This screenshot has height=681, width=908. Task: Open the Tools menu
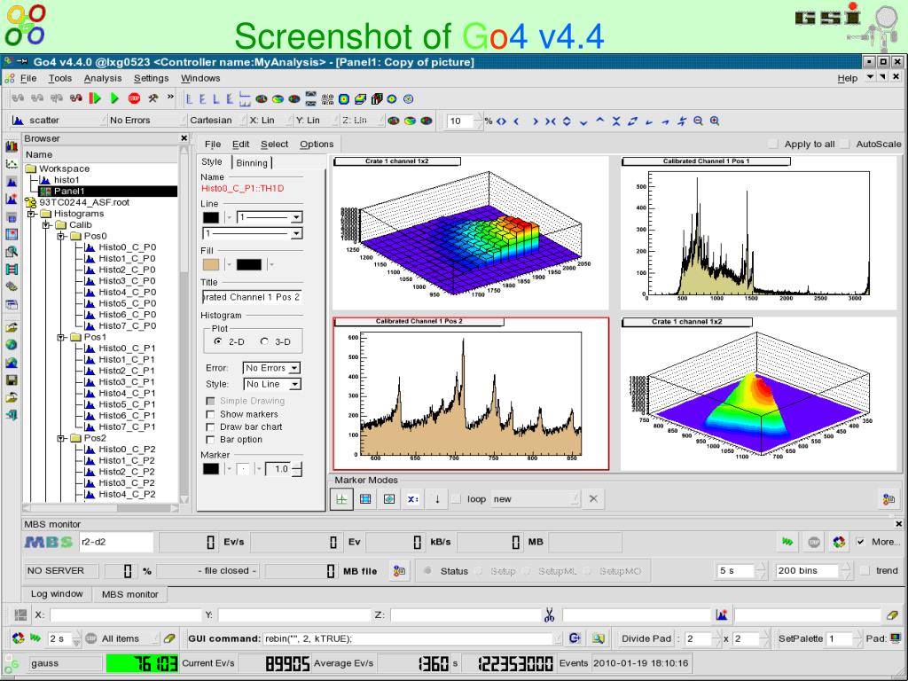[59, 78]
